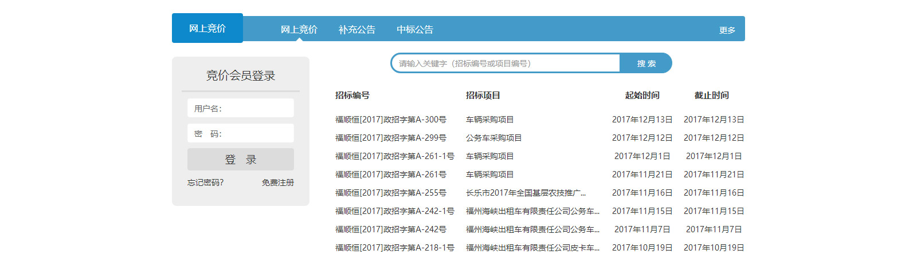Image resolution: width=917 pixels, height=258 pixels.
Task: Click the 用户名 username field
Action: 241,108
